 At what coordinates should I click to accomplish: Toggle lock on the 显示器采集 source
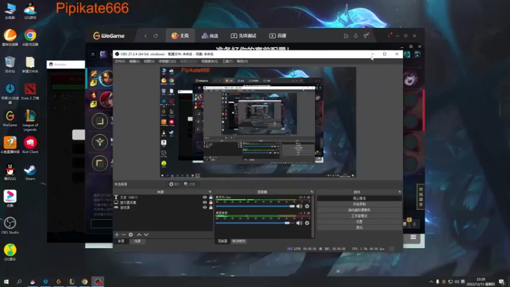point(211,202)
